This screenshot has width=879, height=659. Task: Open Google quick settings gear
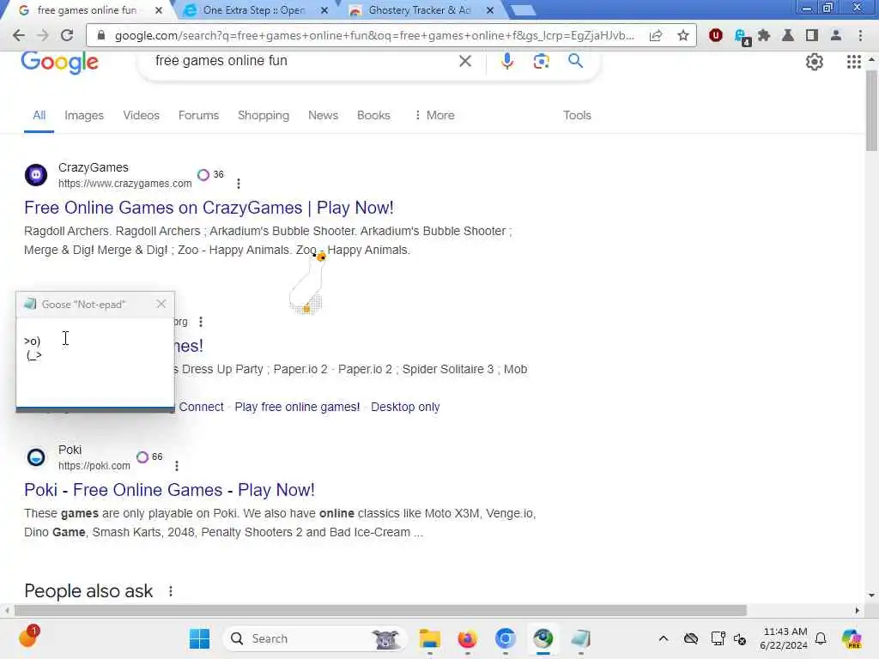point(814,62)
